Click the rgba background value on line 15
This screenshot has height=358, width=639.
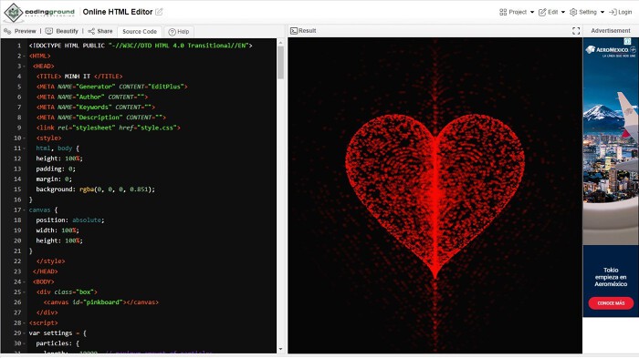pyautogui.click(x=117, y=189)
